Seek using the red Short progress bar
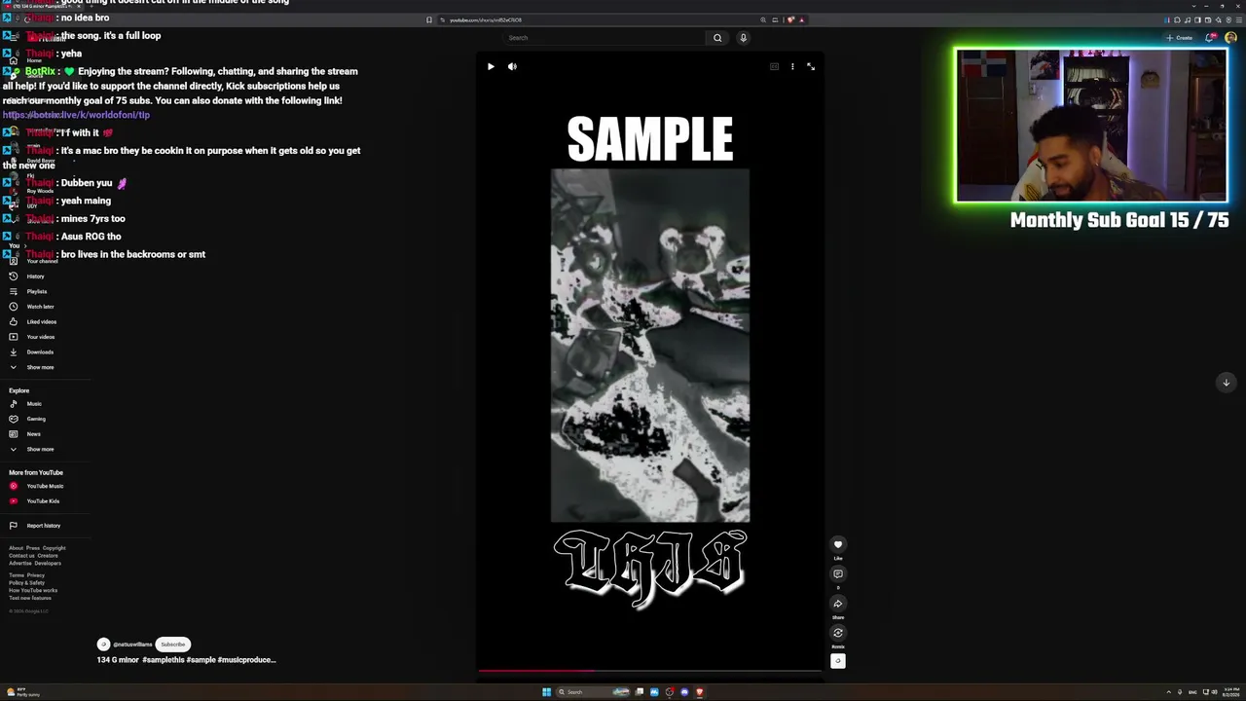 pyautogui.click(x=649, y=670)
